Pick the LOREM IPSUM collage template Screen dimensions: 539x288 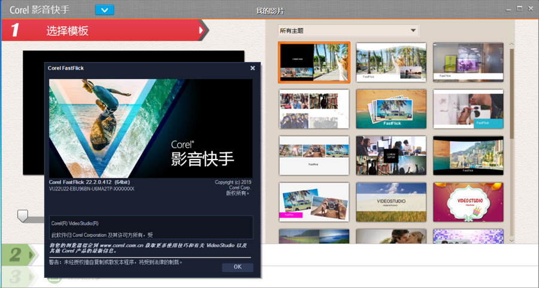[x=391, y=155]
